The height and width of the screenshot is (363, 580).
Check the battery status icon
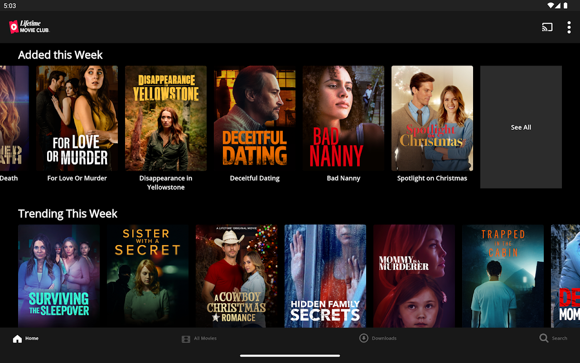(x=565, y=5)
